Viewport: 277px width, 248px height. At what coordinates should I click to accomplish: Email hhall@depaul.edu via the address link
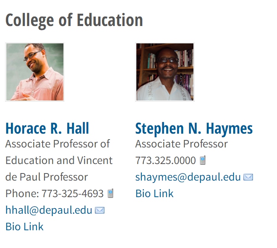click(x=49, y=210)
